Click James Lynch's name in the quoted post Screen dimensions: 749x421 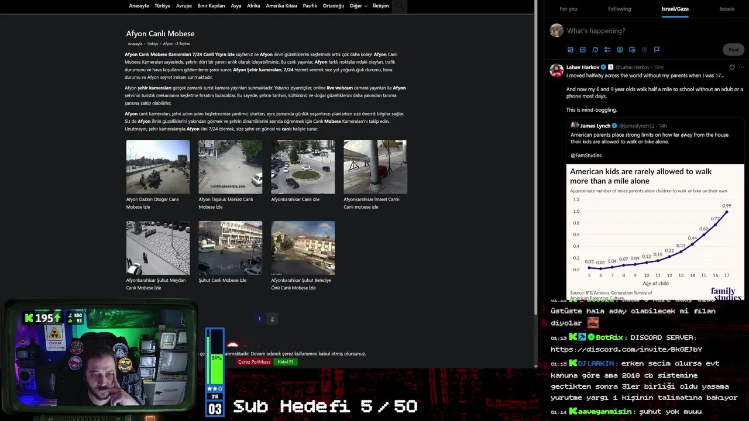595,126
